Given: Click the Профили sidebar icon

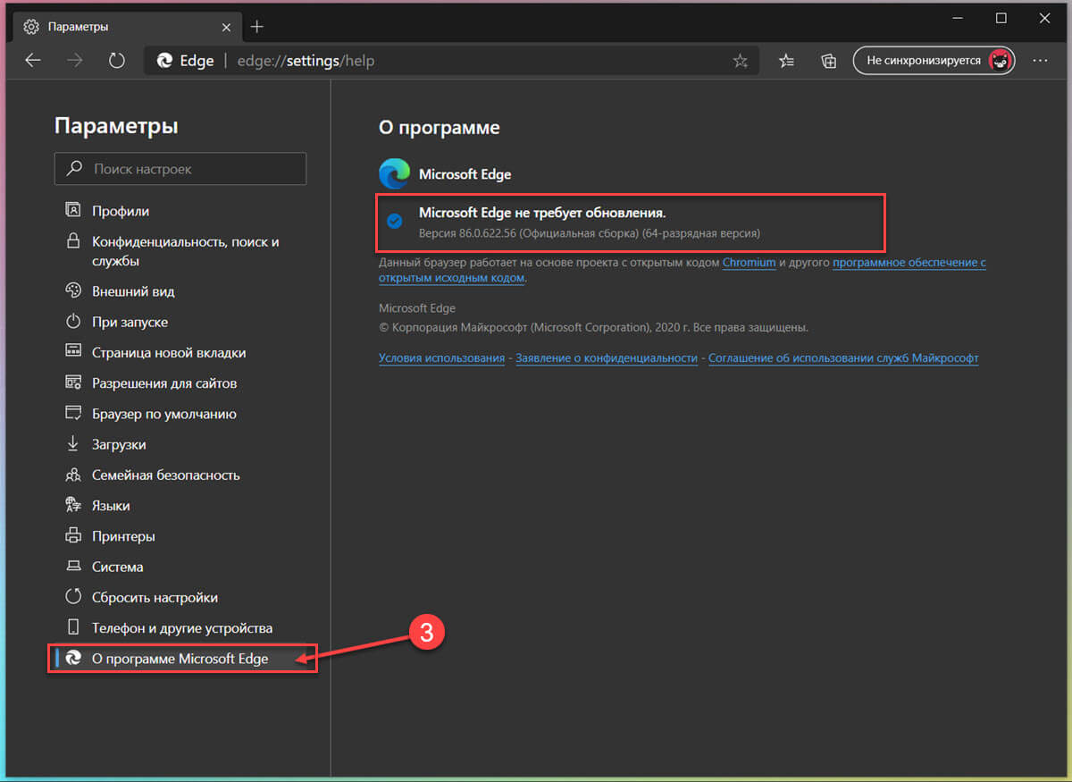Looking at the screenshot, I should pyautogui.click(x=73, y=211).
